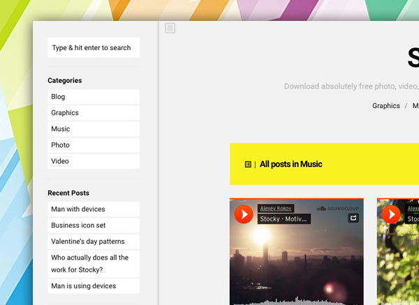Click the Stocky - Motiv... track title
Viewport: 419px width, 305px height.
[284, 219]
